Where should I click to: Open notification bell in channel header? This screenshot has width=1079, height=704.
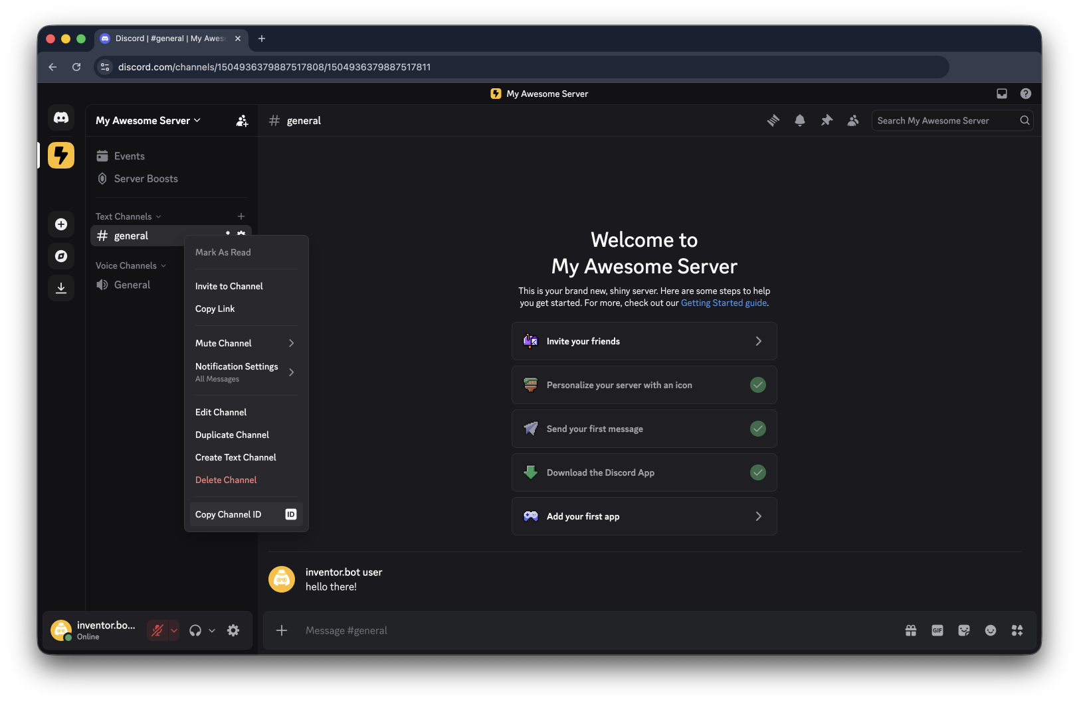pos(800,121)
